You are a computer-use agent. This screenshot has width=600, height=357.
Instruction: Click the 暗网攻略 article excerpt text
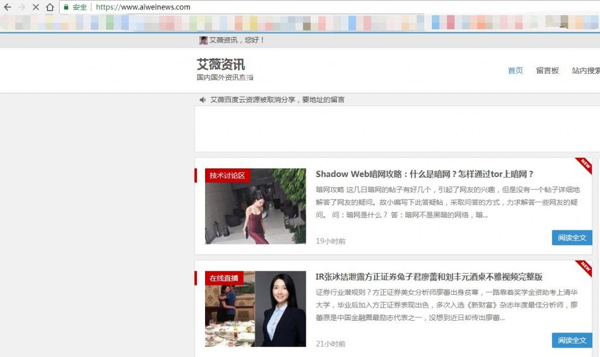pos(448,202)
